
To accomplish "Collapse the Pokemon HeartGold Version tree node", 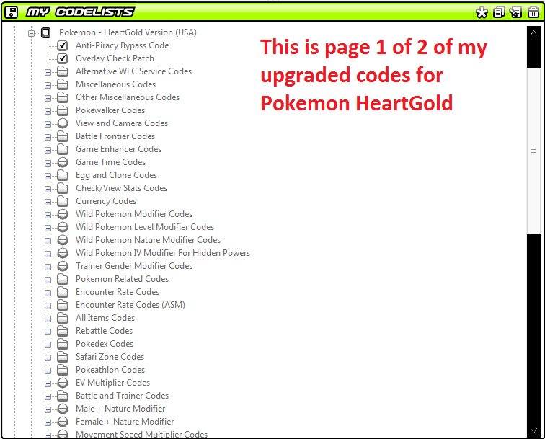I will 31,34.
